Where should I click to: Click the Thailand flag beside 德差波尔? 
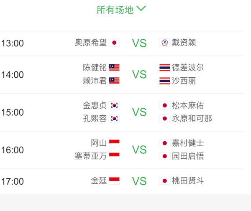[165, 68]
